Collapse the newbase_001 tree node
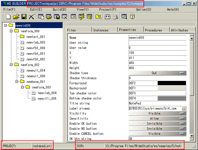The height and width of the screenshot is (150, 198). coord(17,81)
